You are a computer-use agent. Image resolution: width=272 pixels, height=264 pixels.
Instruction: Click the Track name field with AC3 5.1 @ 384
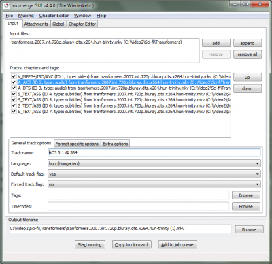(x=154, y=152)
